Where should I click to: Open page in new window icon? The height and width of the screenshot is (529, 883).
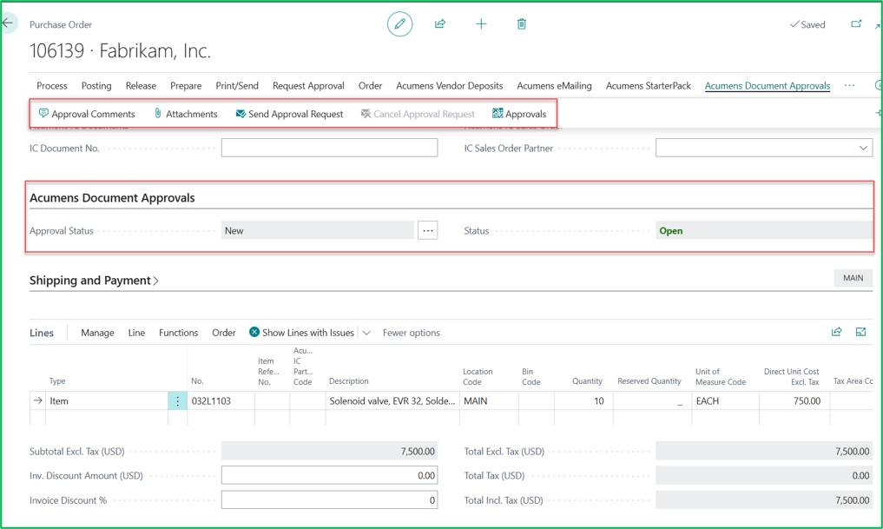(856, 23)
